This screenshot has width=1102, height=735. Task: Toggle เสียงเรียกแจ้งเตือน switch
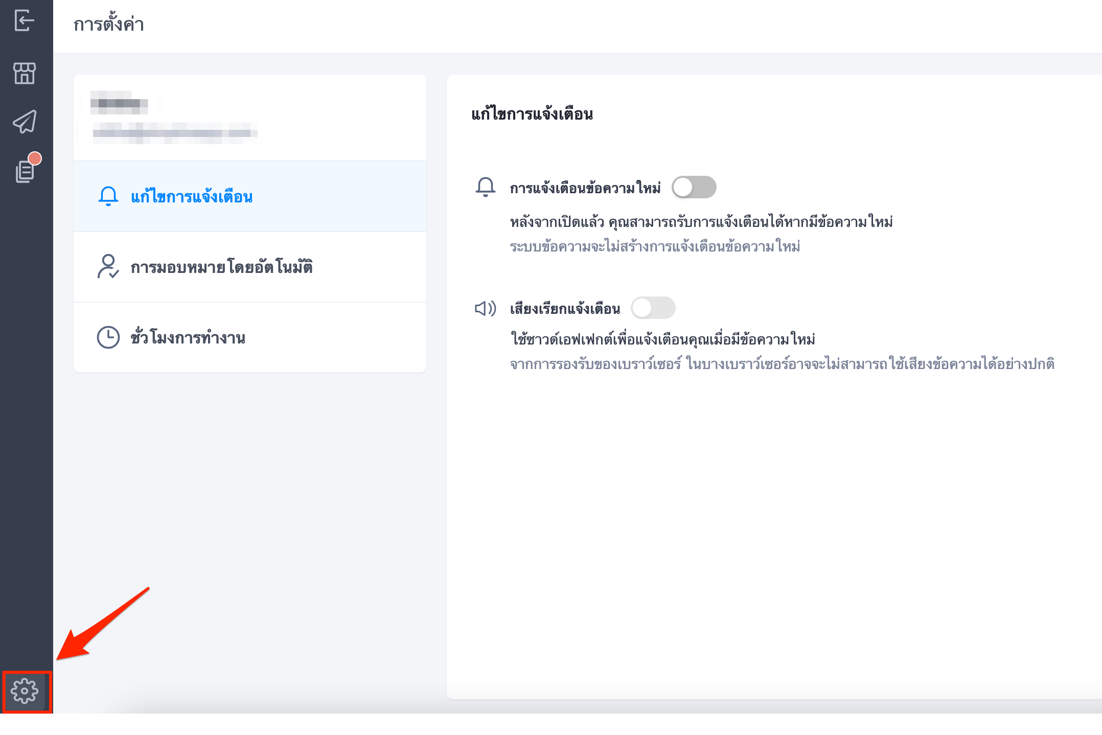click(x=653, y=308)
